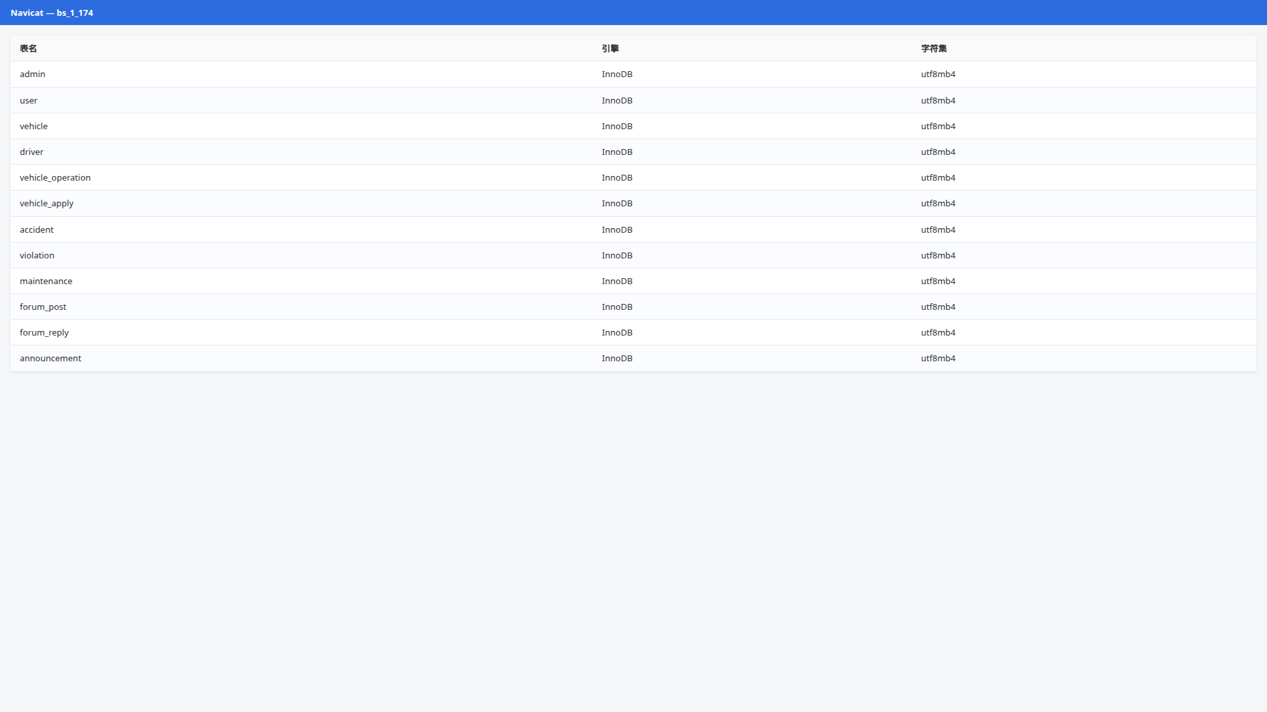Image resolution: width=1267 pixels, height=712 pixels.
Task: Click the 字符集 column header
Action: (934, 49)
